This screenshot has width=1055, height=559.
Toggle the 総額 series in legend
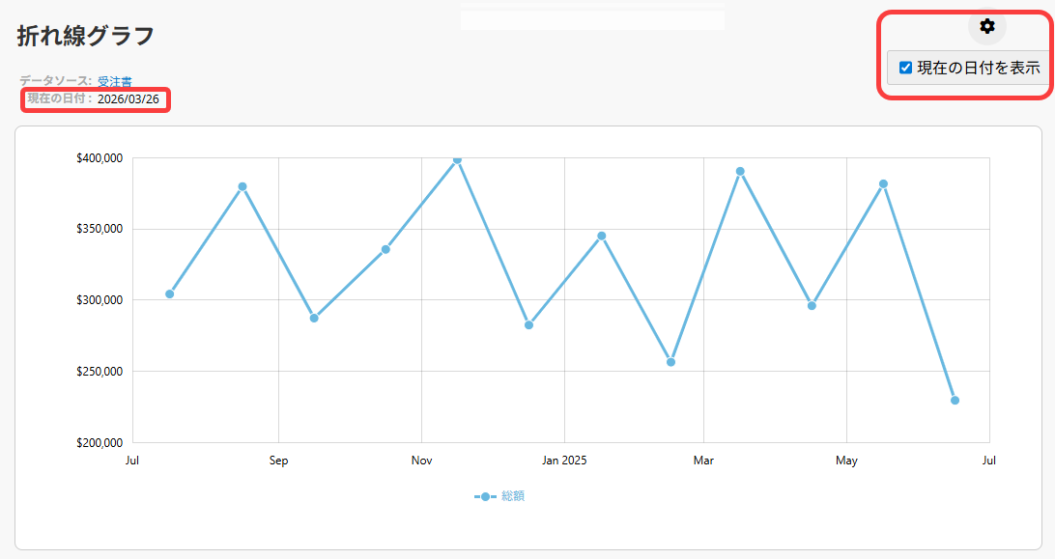pyautogui.click(x=512, y=496)
